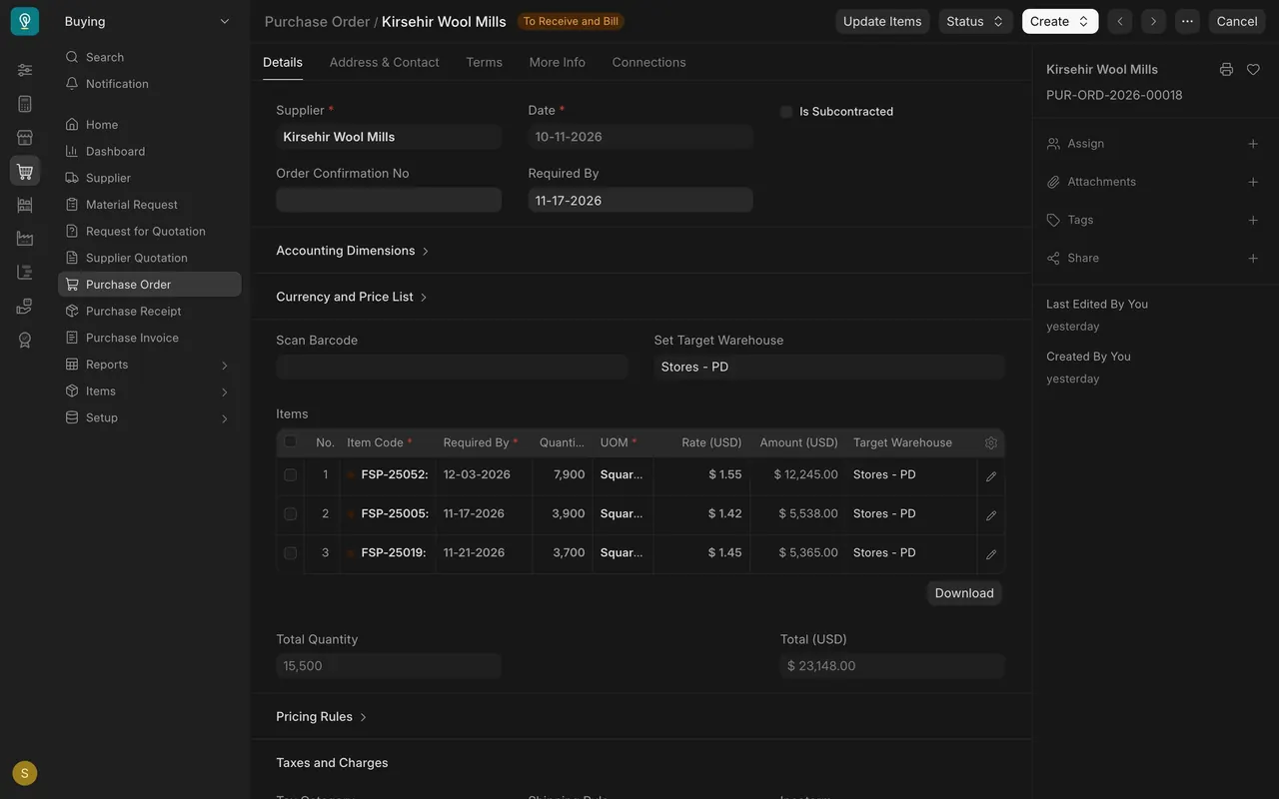Edit row 1 FSP-25052 with pencil icon
The width and height of the screenshot is (1279, 799).
pyautogui.click(x=991, y=476)
